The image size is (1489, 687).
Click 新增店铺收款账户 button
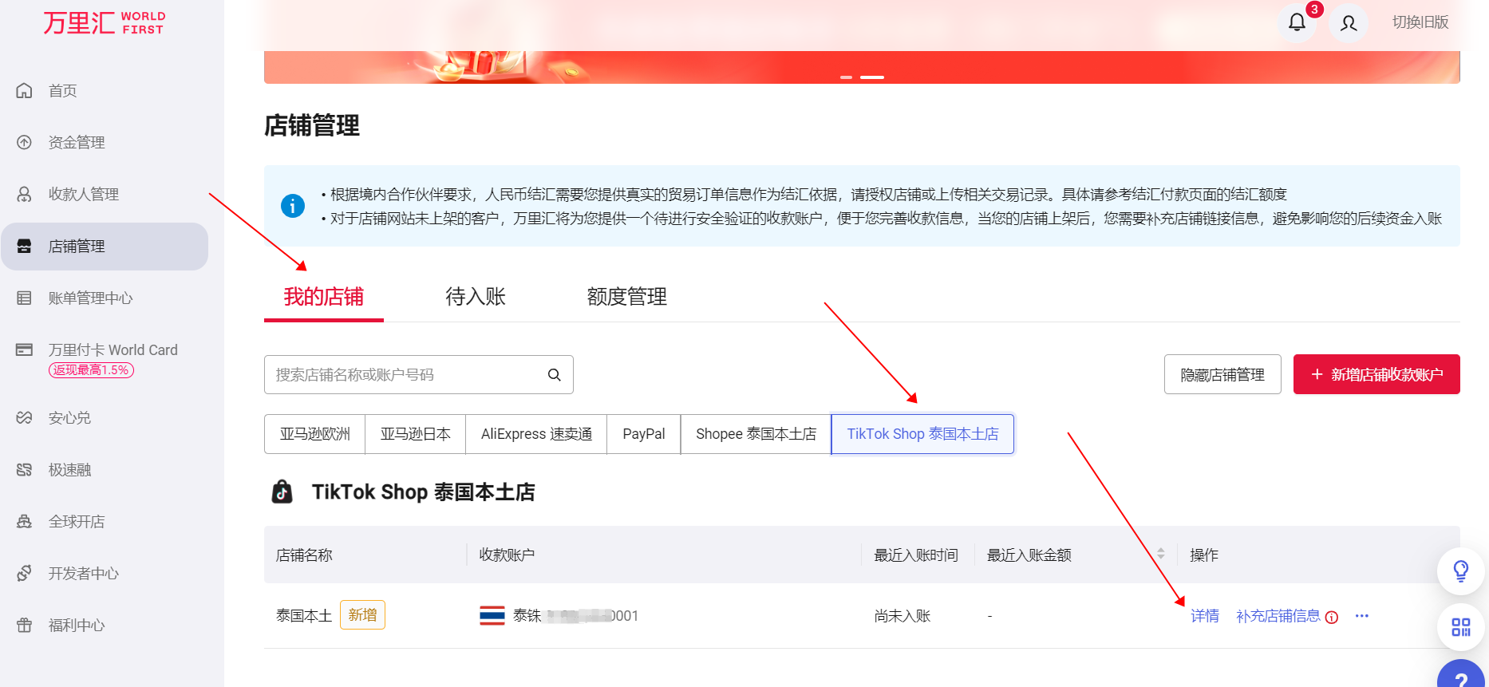point(1376,375)
